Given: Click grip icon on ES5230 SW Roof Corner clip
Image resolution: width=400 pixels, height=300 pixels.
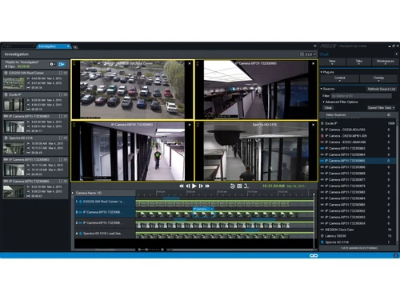Looking at the screenshot, I should coord(66,73).
